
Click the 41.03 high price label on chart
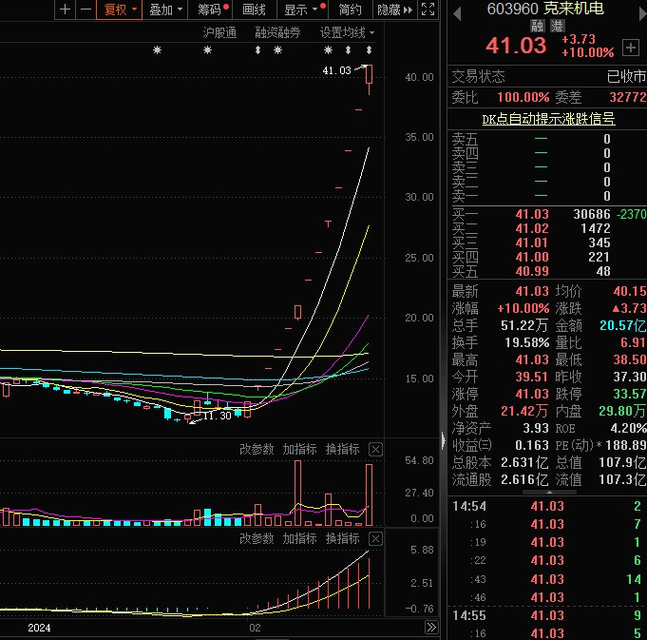tap(336, 70)
